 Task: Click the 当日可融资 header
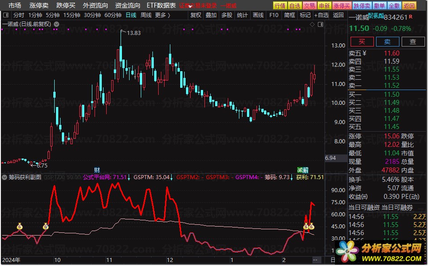click(364, 207)
